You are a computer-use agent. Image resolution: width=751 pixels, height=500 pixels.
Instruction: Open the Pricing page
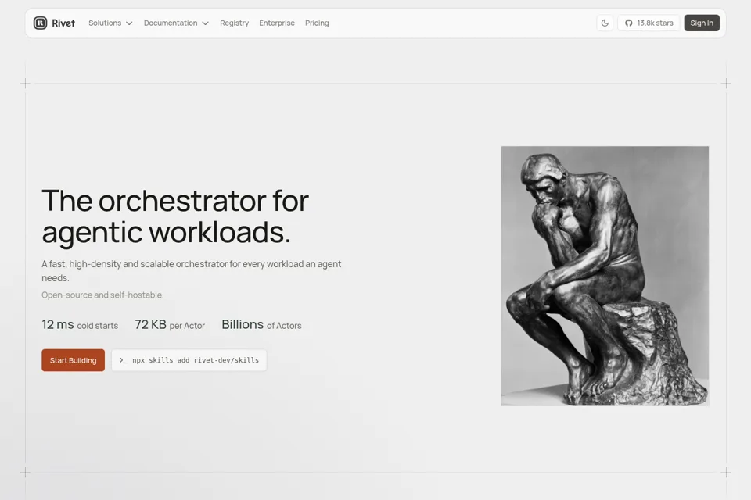317,23
